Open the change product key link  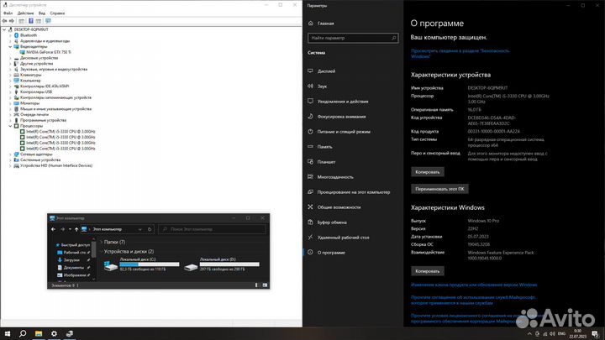point(474,285)
